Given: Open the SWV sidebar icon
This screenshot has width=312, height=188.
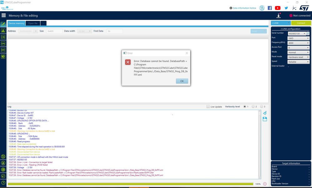Looking at the screenshot, I should coord(3,50).
